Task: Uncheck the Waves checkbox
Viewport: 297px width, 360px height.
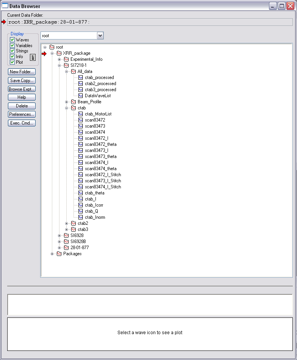Action: (x=13, y=40)
